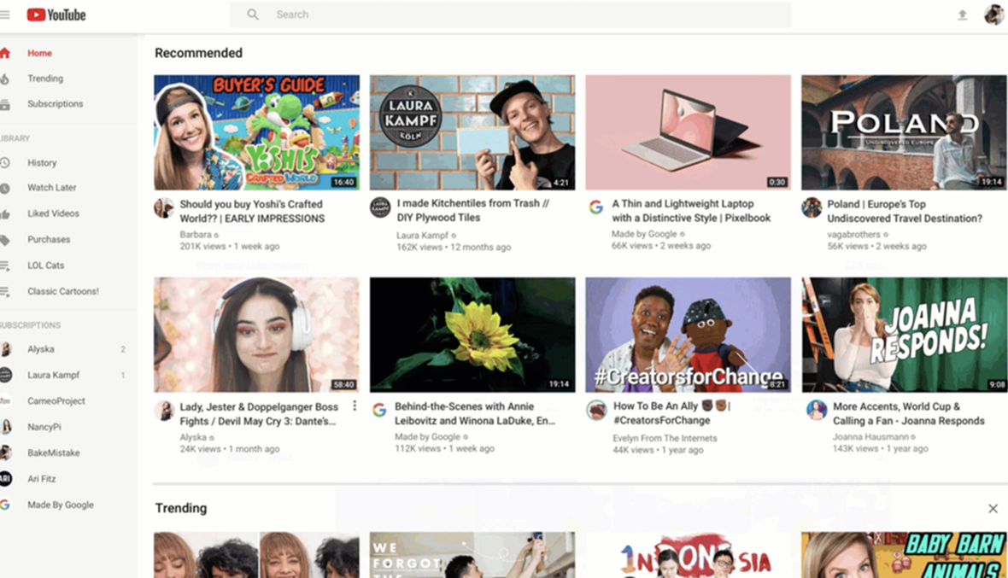Open the LOL Cats playlist
The image size is (1008, 578).
[x=45, y=266]
